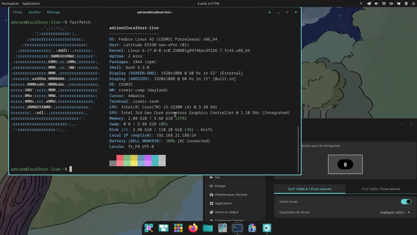417x235 pixels.
Task: Open the Settings toggle icon in the dock
Action: [x=267, y=228]
